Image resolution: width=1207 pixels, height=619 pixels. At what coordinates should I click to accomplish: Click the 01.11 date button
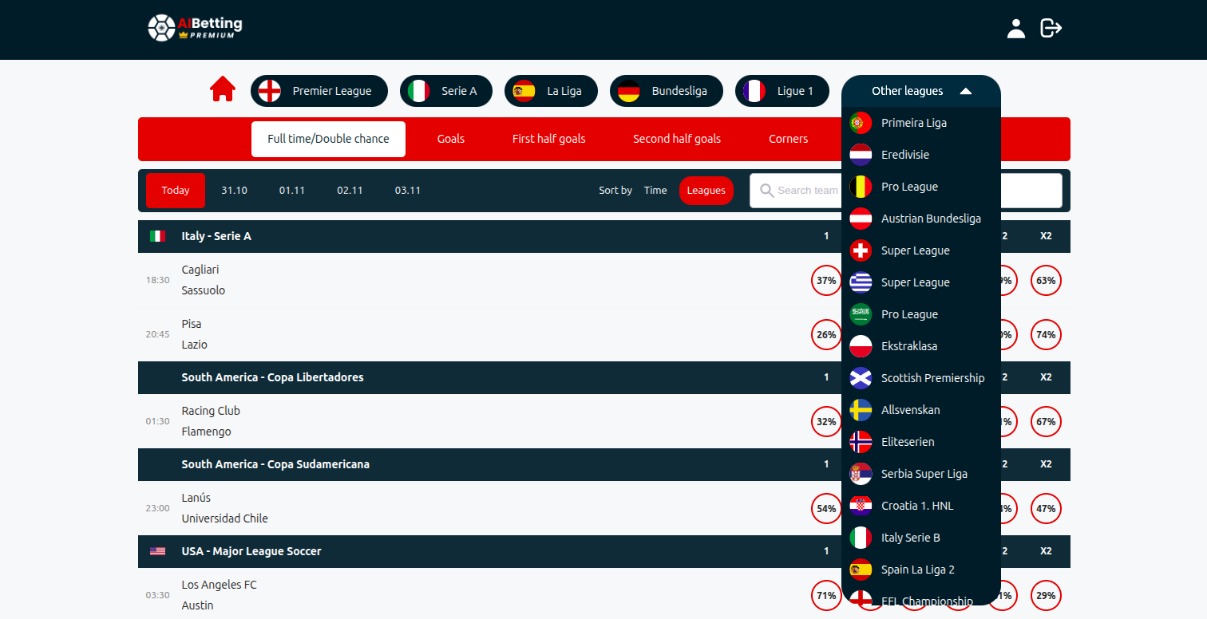[292, 191]
